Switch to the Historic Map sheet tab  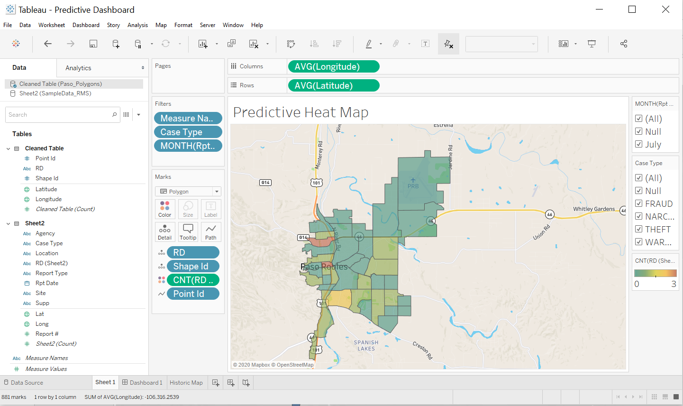point(186,382)
